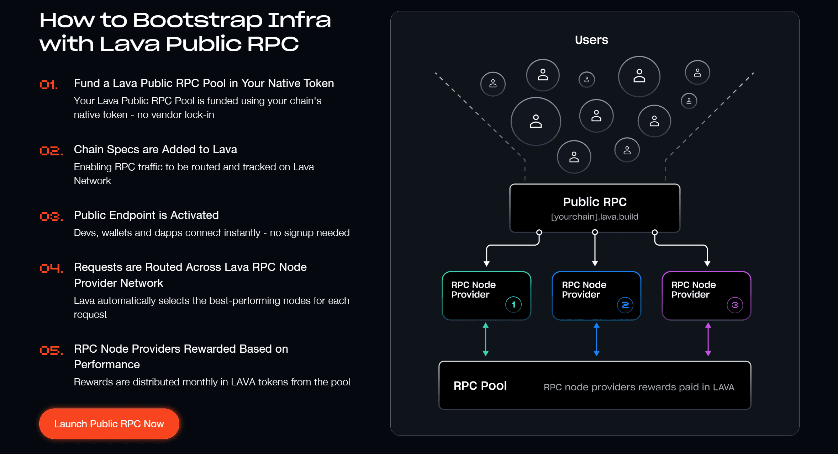
Task: Select the green RPC Node Provider card
Action: coord(486,295)
